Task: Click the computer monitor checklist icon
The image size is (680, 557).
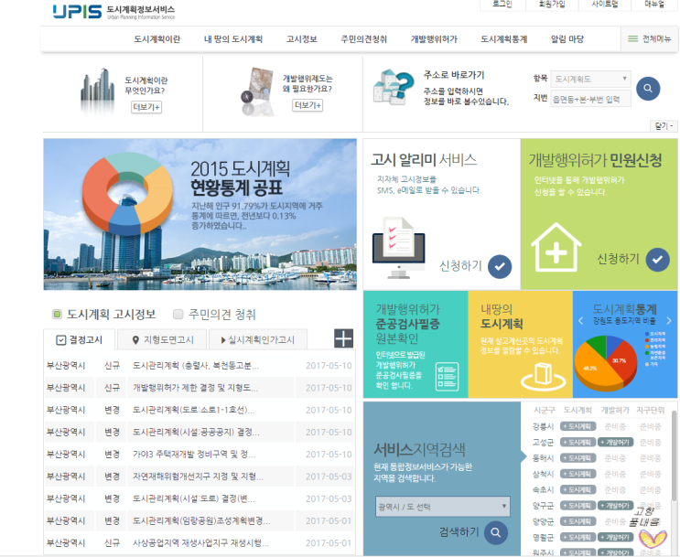Action: [398, 248]
